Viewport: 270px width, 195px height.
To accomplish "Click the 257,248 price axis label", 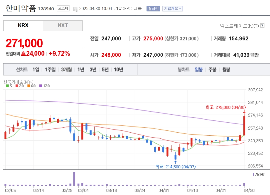I will [255, 128].
